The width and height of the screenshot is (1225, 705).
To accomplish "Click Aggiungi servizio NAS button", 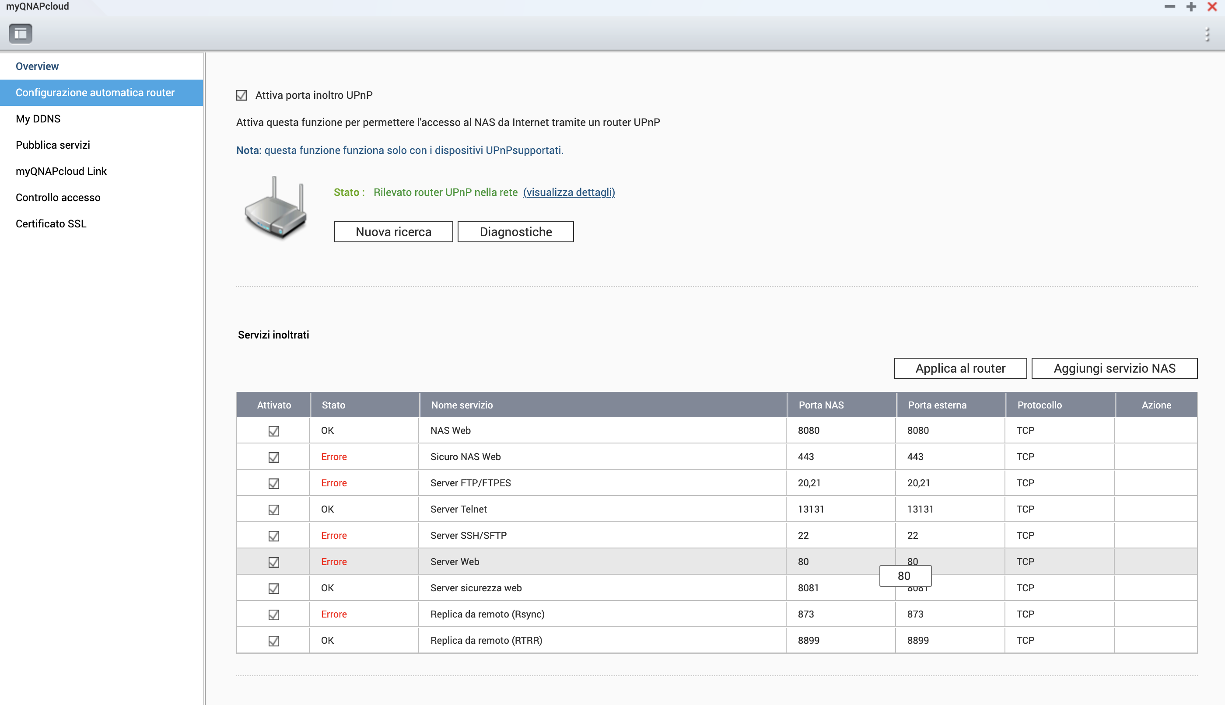I will click(x=1114, y=369).
